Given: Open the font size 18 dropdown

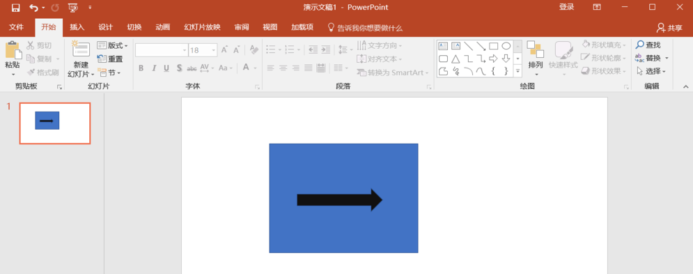Looking at the screenshot, I should (214, 50).
